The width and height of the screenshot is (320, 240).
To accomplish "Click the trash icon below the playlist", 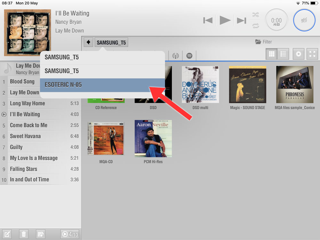I will [x=24, y=234].
